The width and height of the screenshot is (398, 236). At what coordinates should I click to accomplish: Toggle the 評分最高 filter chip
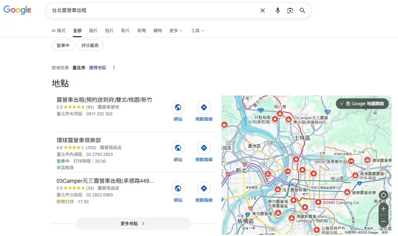point(90,45)
